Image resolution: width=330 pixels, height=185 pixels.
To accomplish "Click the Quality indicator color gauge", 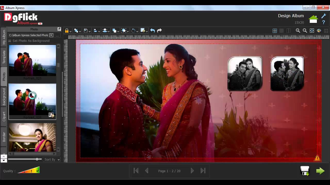I will coord(29,170).
